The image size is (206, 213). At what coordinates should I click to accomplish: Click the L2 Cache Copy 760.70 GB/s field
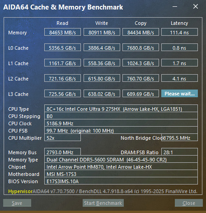tap(140, 78)
